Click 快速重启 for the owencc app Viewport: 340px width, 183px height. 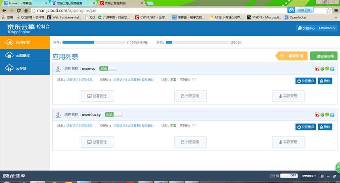point(305,81)
